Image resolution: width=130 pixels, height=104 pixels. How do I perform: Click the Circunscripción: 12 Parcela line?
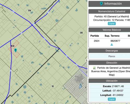(112, 20)
